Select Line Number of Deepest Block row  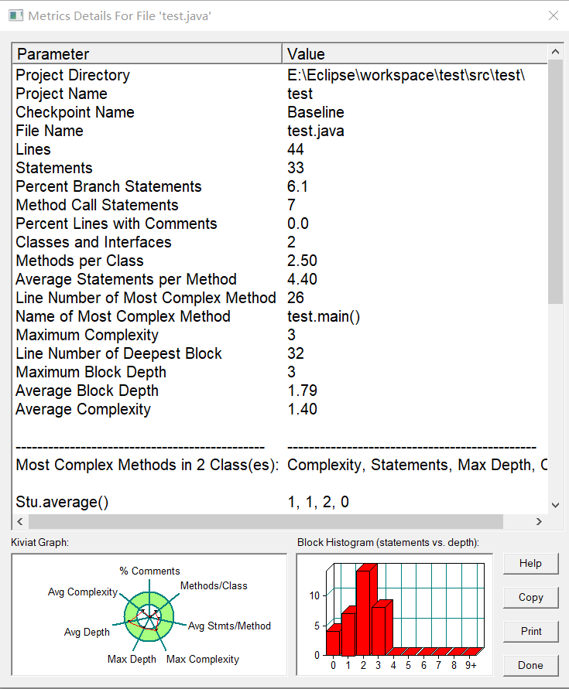280,353
